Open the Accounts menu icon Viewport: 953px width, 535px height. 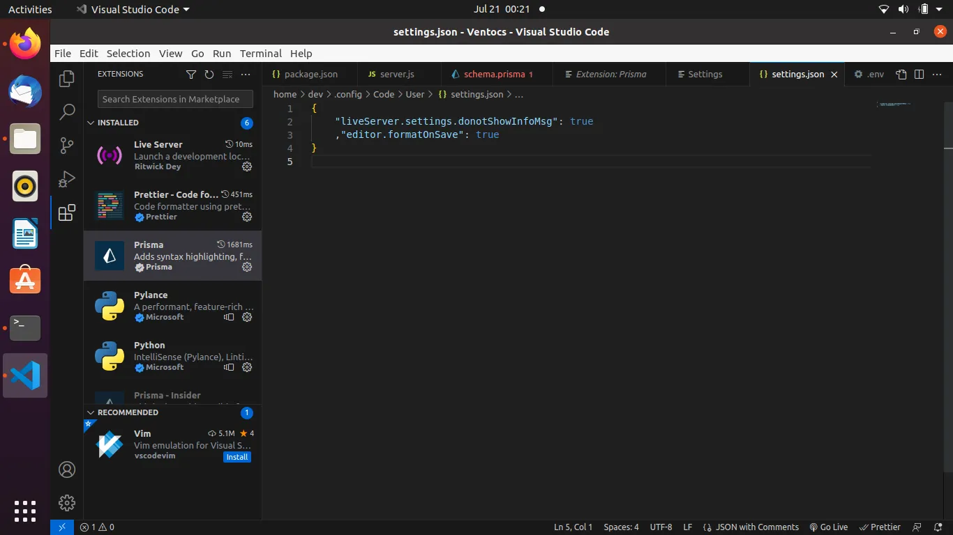click(x=67, y=470)
